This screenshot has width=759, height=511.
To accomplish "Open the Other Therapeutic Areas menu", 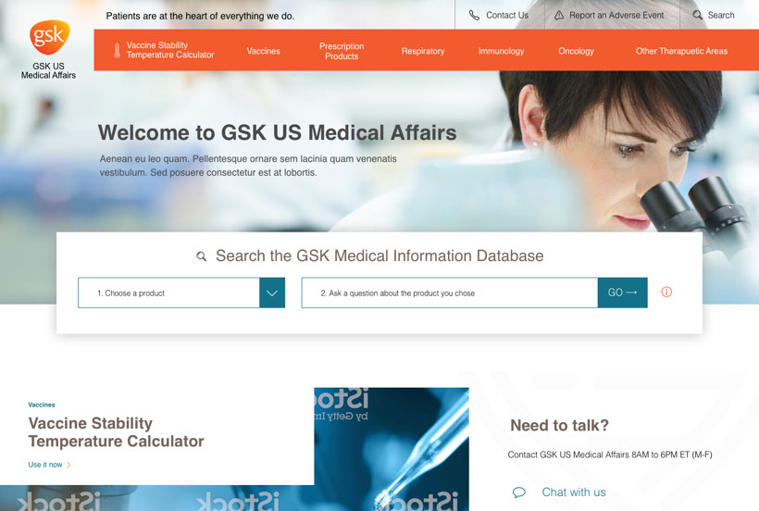I will coord(681,51).
